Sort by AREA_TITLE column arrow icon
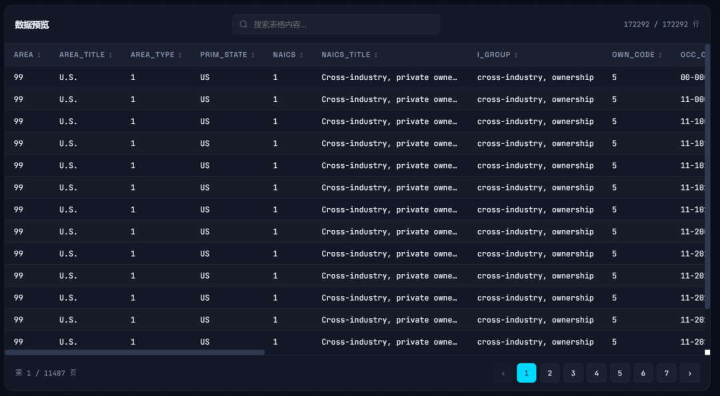 coord(110,55)
